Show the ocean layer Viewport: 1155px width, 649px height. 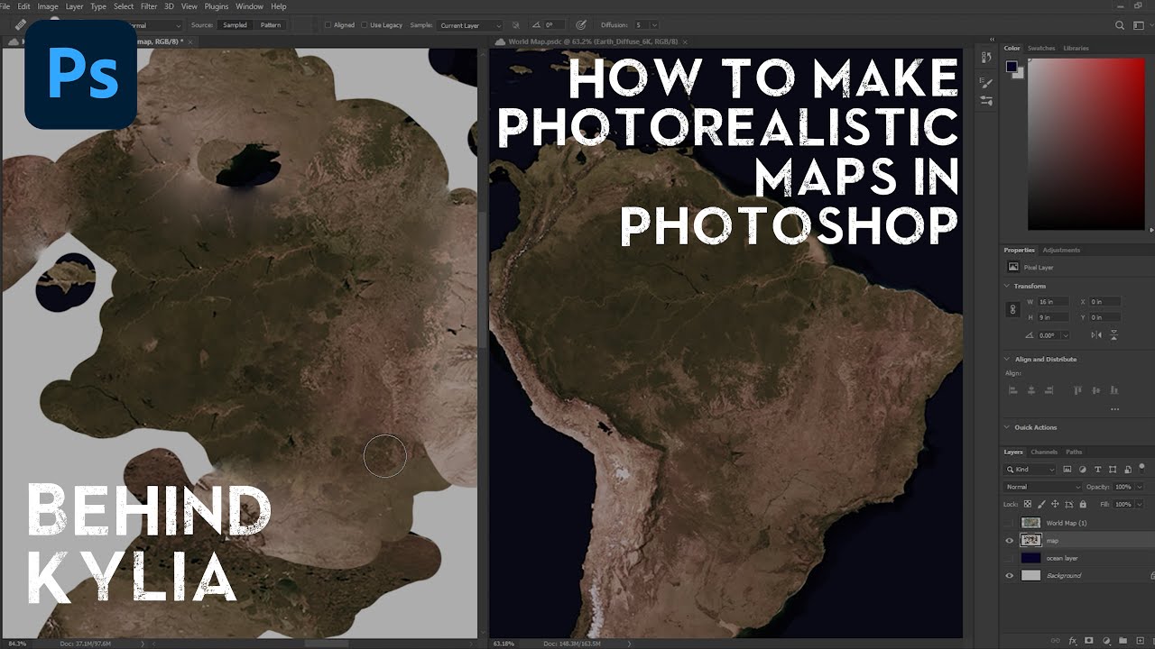click(x=1010, y=558)
